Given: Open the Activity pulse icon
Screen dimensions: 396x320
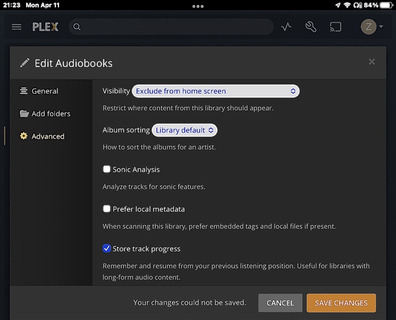Looking at the screenshot, I should point(286,27).
